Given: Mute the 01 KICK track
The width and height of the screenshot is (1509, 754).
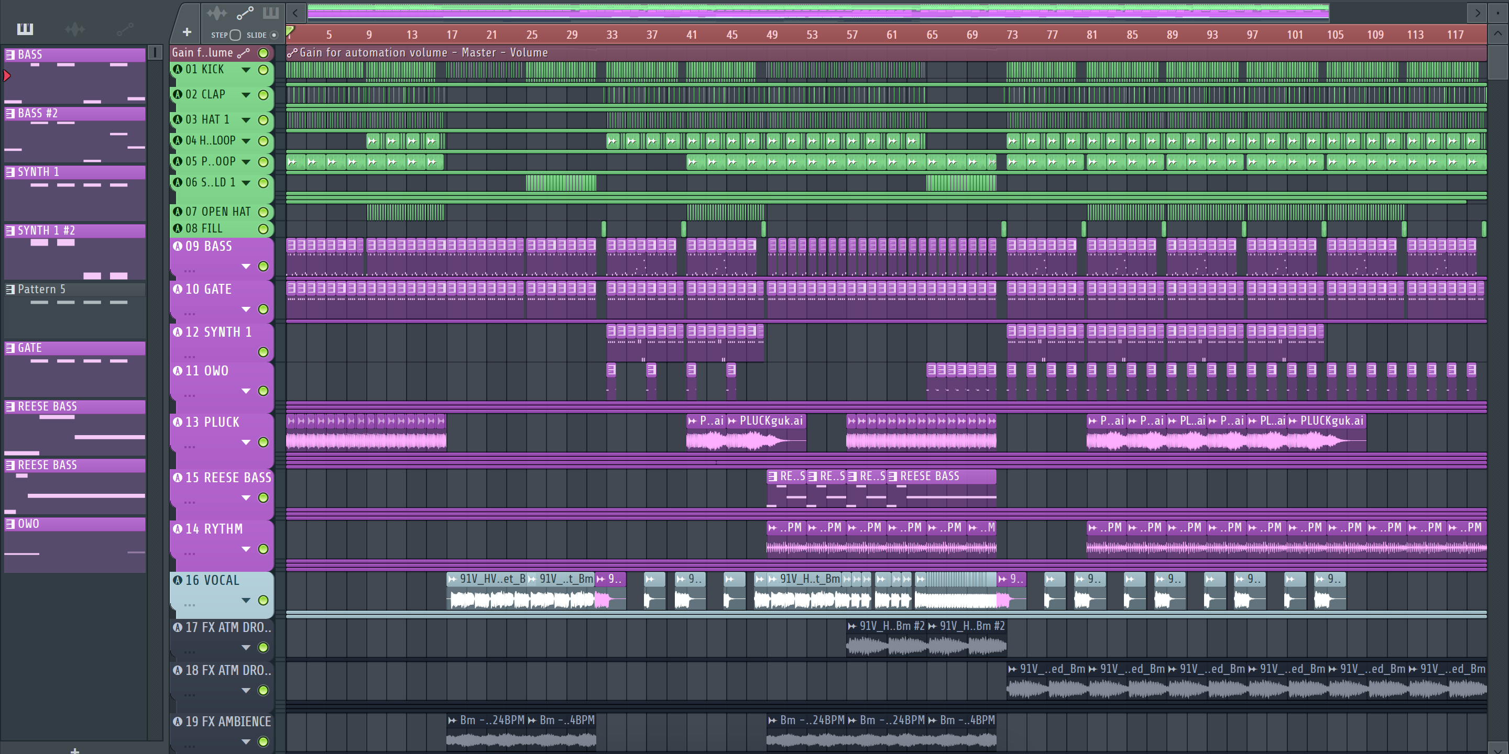Looking at the screenshot, I should pyautogui.click(x=264, y=70).
